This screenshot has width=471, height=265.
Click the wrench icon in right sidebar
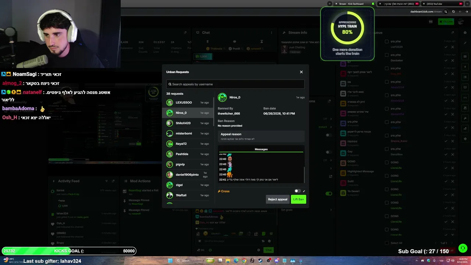465,118
